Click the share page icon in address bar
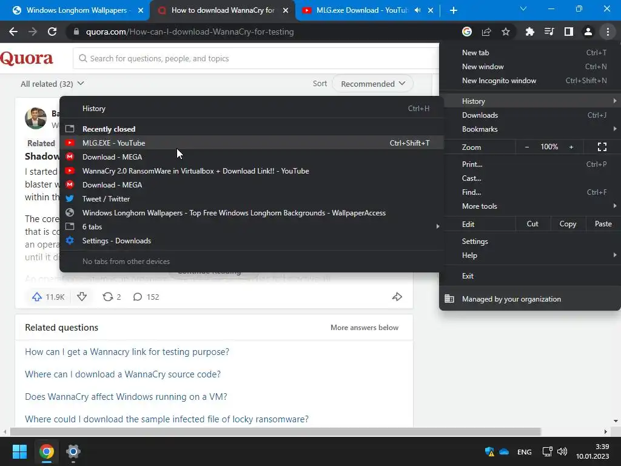The image size is (621, 466). [486, 32]
